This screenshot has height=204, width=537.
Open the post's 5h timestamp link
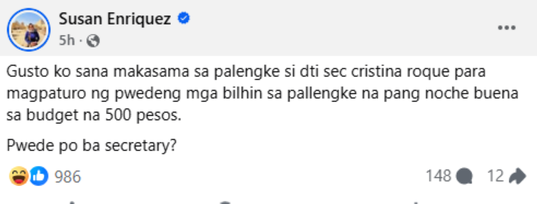(x=67, y=41)
